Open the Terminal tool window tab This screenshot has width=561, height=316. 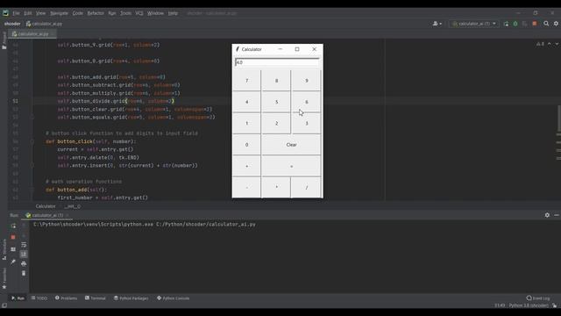[96, 298]
